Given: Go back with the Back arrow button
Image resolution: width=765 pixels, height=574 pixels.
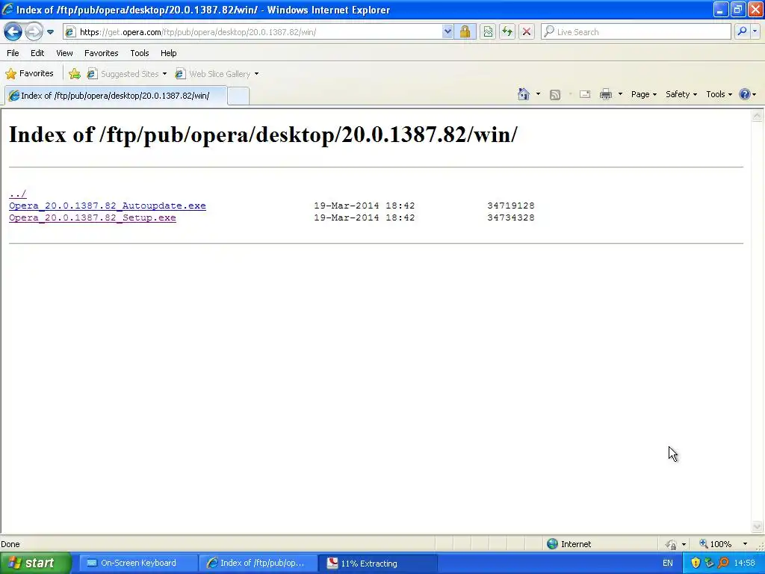Looking at the screenshot, I should pos(13,32).
